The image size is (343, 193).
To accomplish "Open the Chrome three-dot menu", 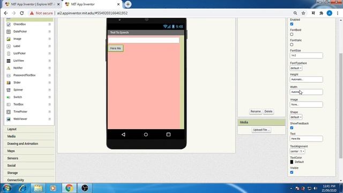I will pos(338,13).
